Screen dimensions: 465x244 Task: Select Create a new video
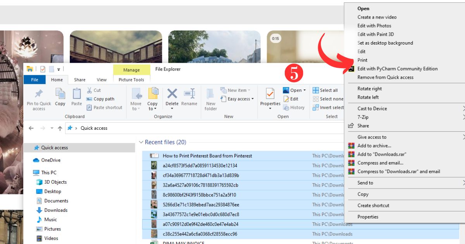pos(377,17)
